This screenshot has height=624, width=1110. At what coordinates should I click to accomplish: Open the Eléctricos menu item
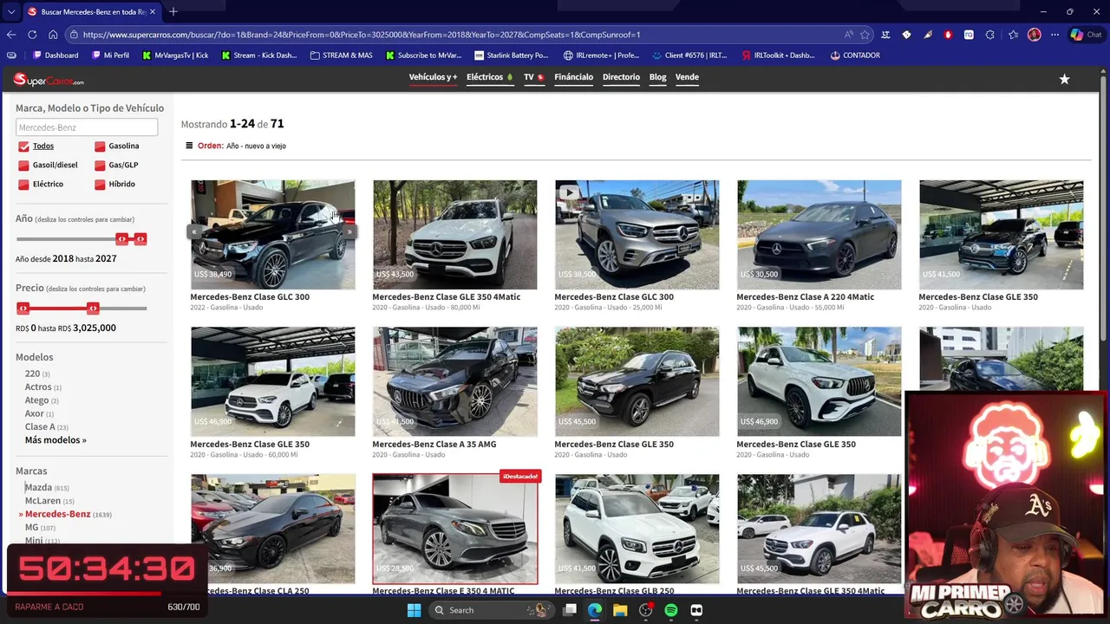489,77
